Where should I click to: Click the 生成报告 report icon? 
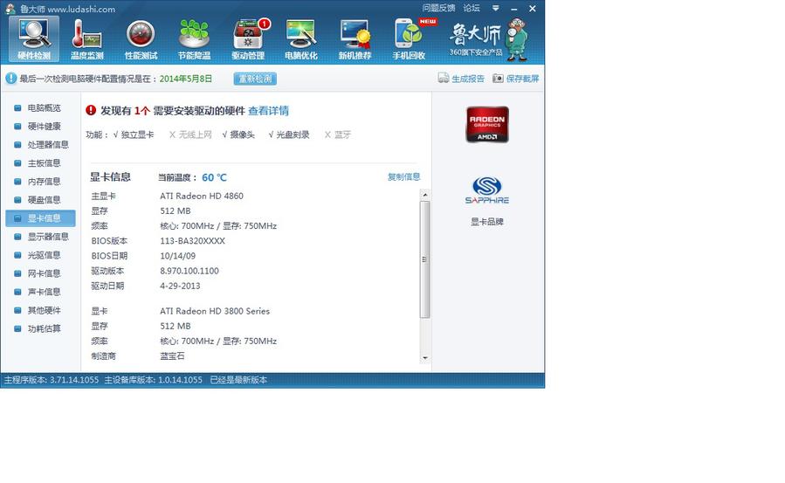[443, 78]
